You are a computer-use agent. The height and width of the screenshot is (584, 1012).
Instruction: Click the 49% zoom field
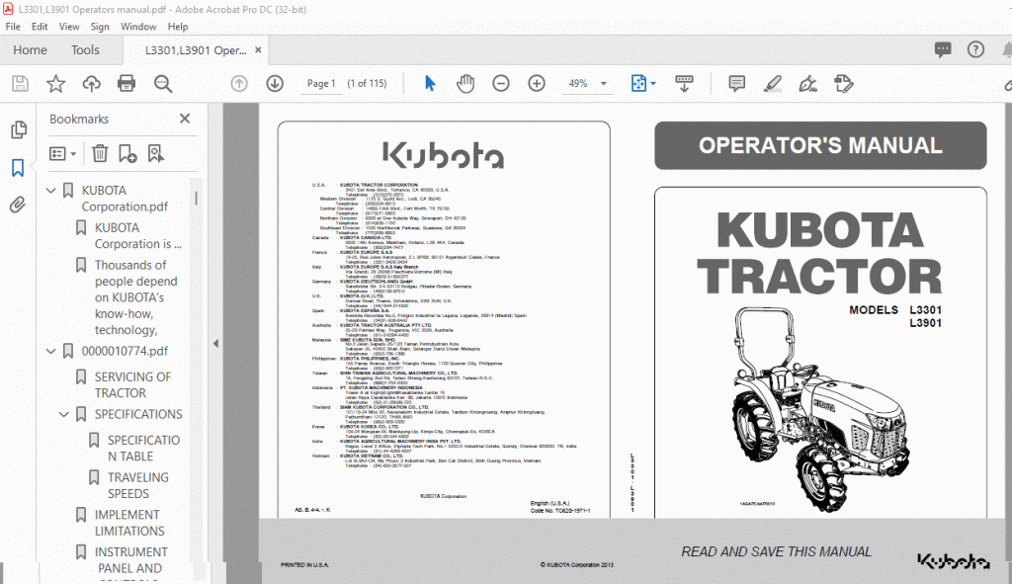click(578, 83)
